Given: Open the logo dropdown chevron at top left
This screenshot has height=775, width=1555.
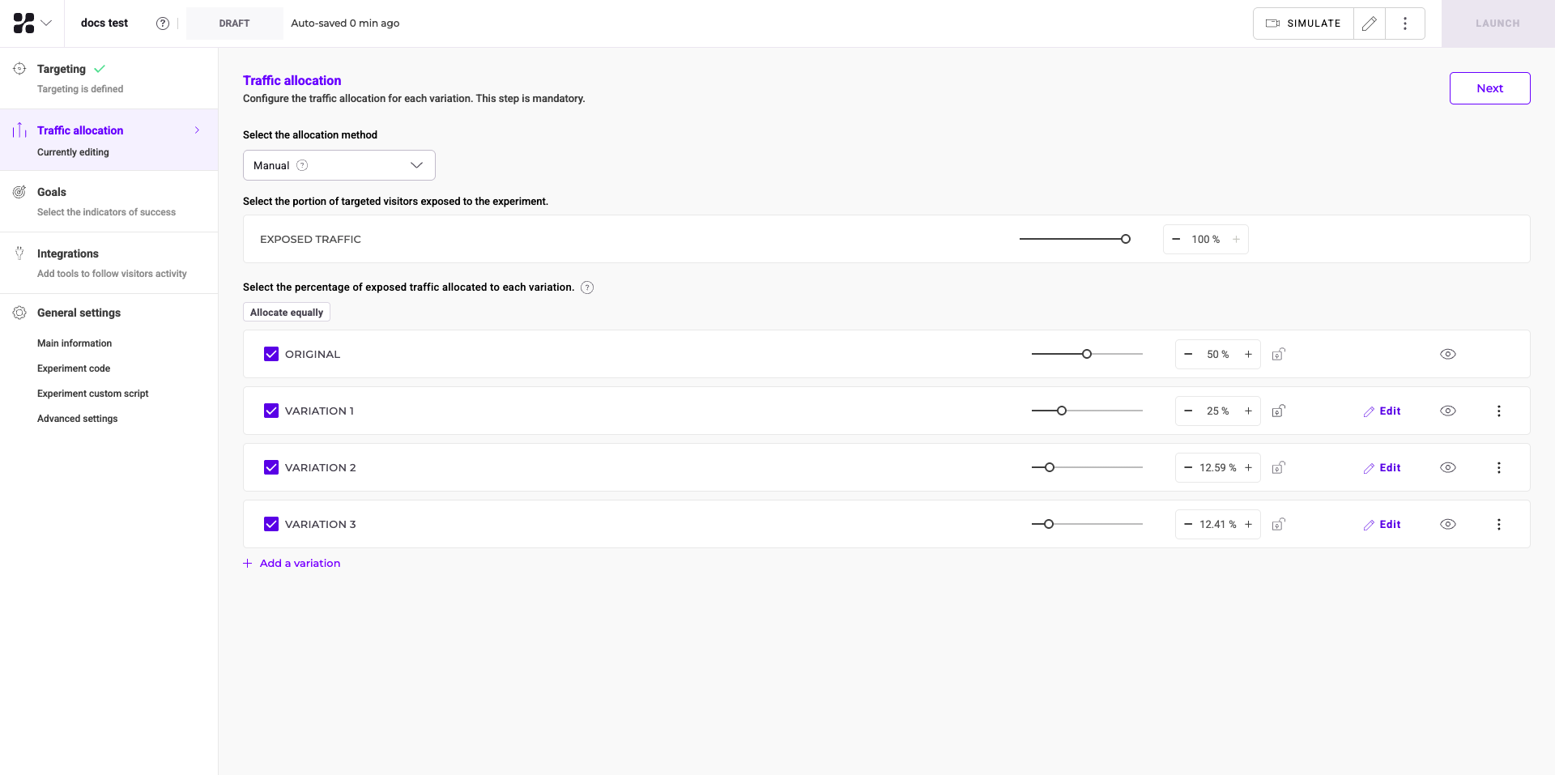Looking at the screenshot, I should 46,23.
